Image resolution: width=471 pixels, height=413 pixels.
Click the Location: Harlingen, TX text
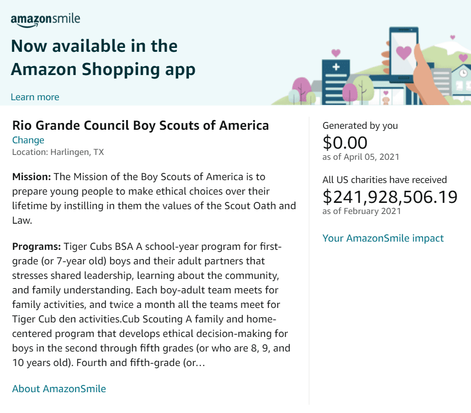(x=58, y=152)
